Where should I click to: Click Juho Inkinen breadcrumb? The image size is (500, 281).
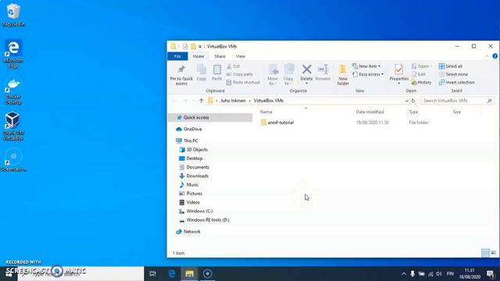233,101
